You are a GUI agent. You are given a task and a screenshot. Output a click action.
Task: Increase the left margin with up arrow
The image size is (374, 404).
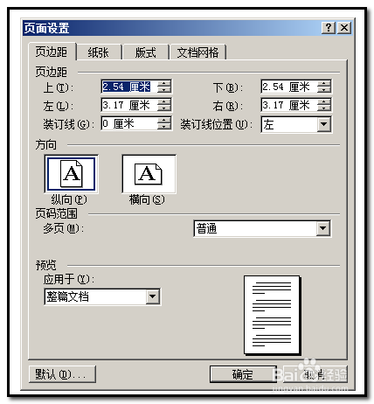[164, 102]
